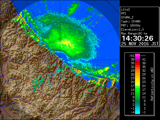Click the Reflectivity in dBZ axis label
The image size is (160, 120).
click(x=152, y=84)
